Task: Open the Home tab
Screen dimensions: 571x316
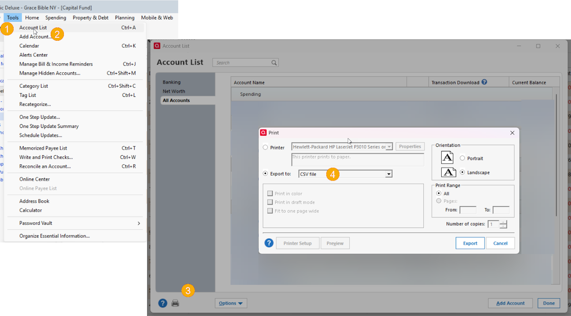Action: pos(32,17)
